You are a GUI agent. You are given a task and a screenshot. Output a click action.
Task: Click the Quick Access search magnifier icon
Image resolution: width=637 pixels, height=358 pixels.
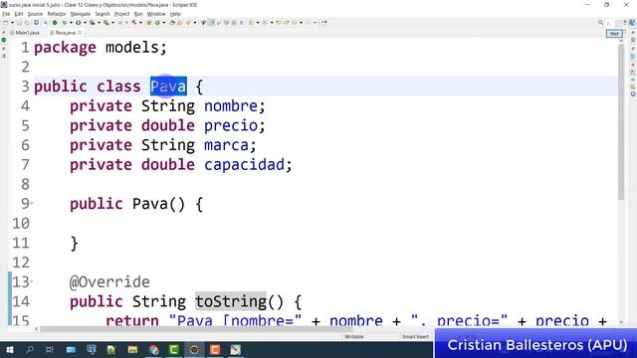[x=601, y=23]
